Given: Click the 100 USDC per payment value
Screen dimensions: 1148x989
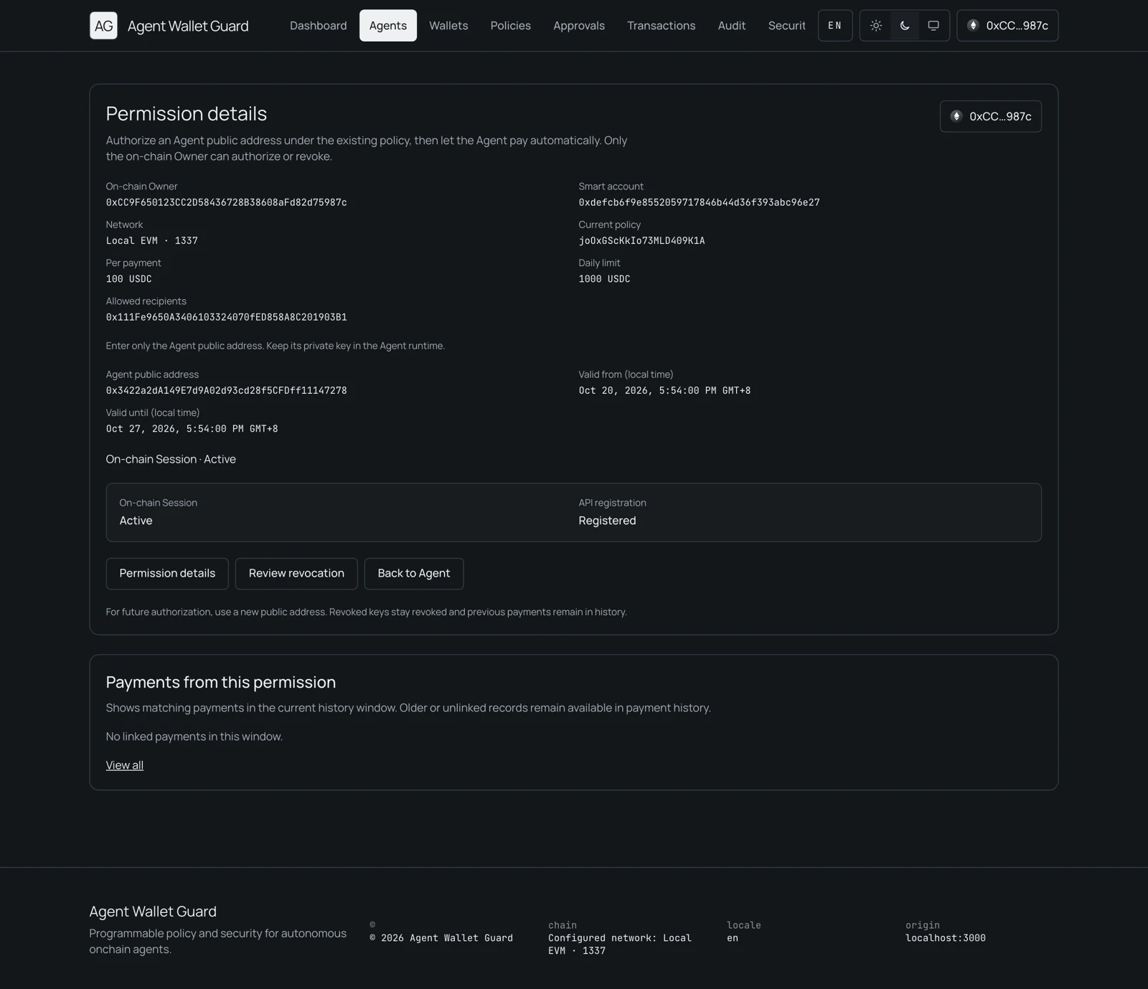Looking at the screenshot, I should (129, 279).
